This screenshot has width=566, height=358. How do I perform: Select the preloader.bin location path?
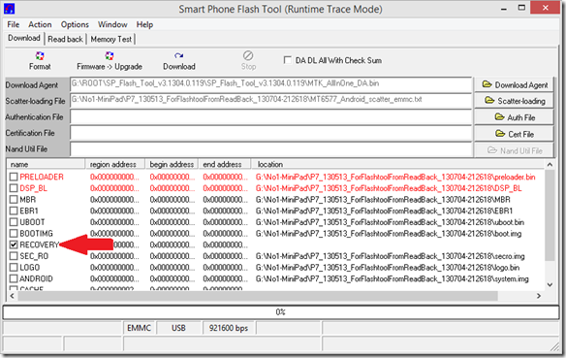395,177
